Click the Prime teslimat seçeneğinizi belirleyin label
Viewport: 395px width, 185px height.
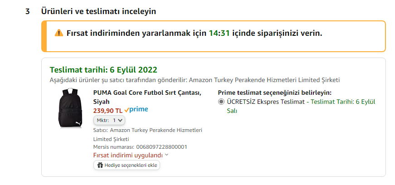point(275,92)
